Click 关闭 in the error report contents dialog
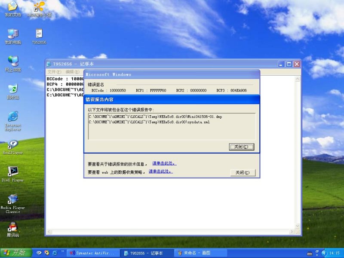 pyautogui.click(x=241, y=147)
